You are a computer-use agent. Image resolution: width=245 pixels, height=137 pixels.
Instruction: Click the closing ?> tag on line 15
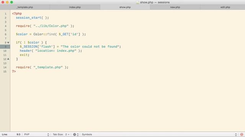click(14, 72)
